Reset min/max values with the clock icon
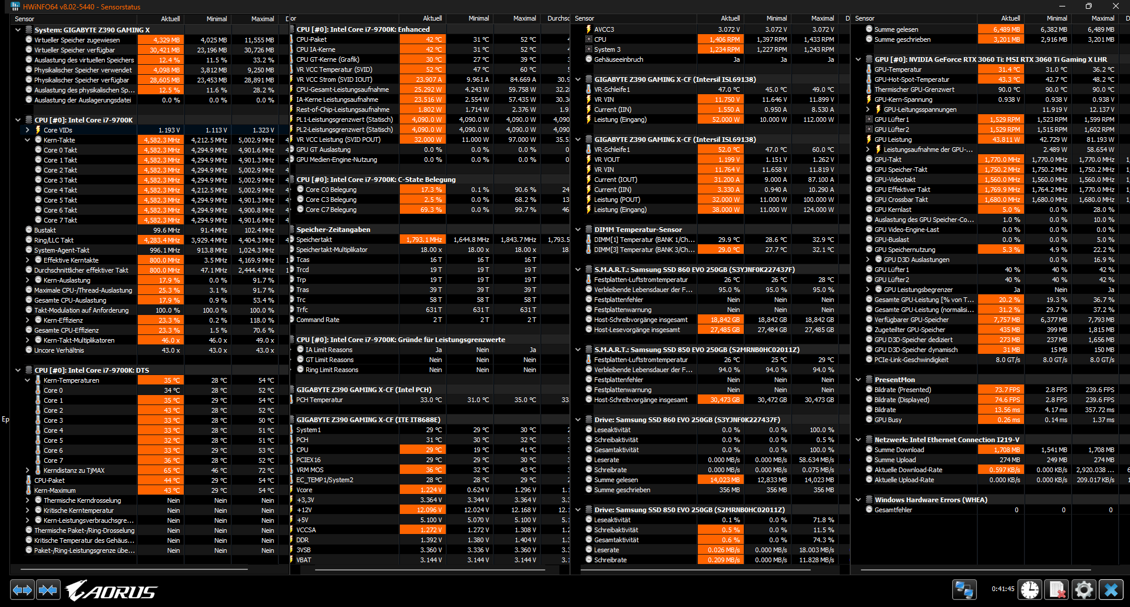 pyautogui.click(x=1030, y=589)
